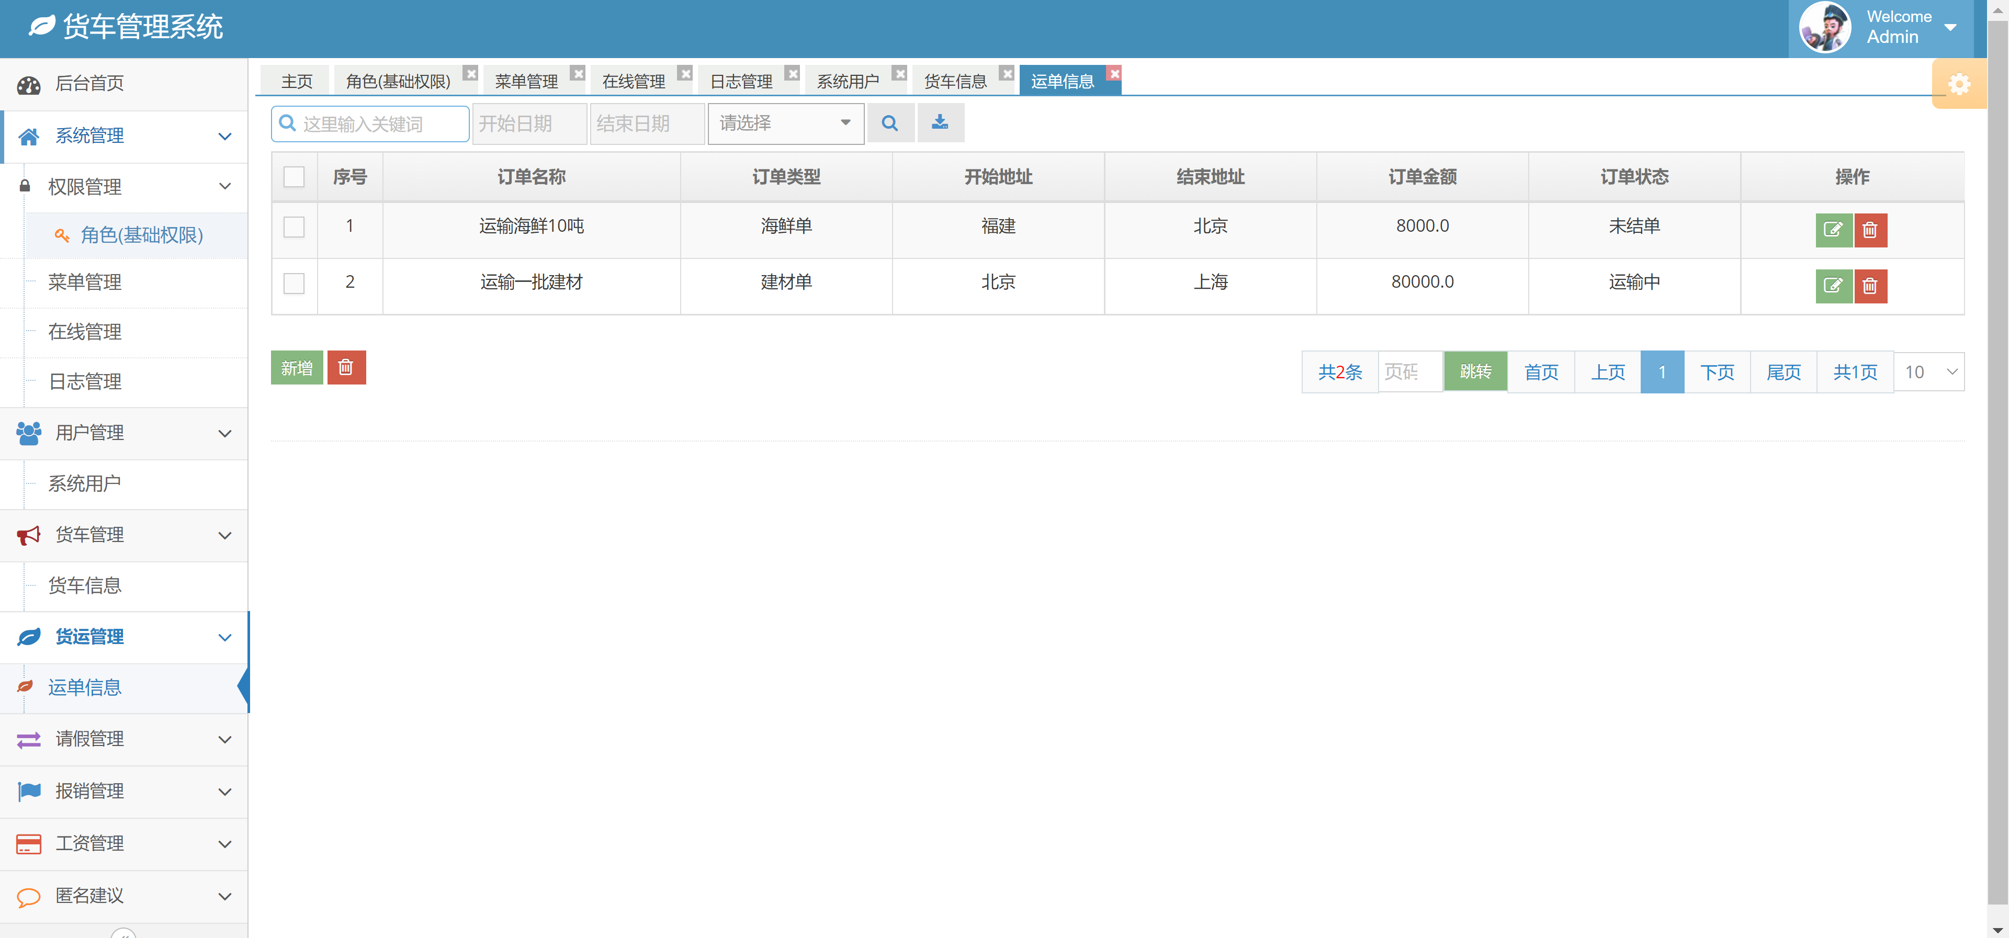2009x938 pixels.
Task: Select the search magnifier icon
Action: click(890, 122)
